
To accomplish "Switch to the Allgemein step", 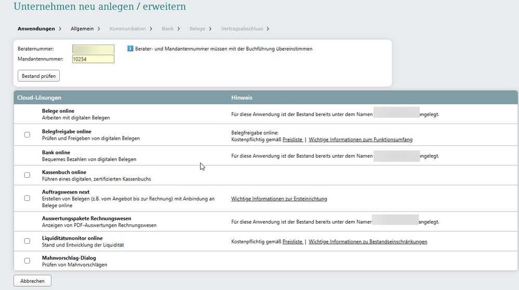I will (x=82, y=29).
